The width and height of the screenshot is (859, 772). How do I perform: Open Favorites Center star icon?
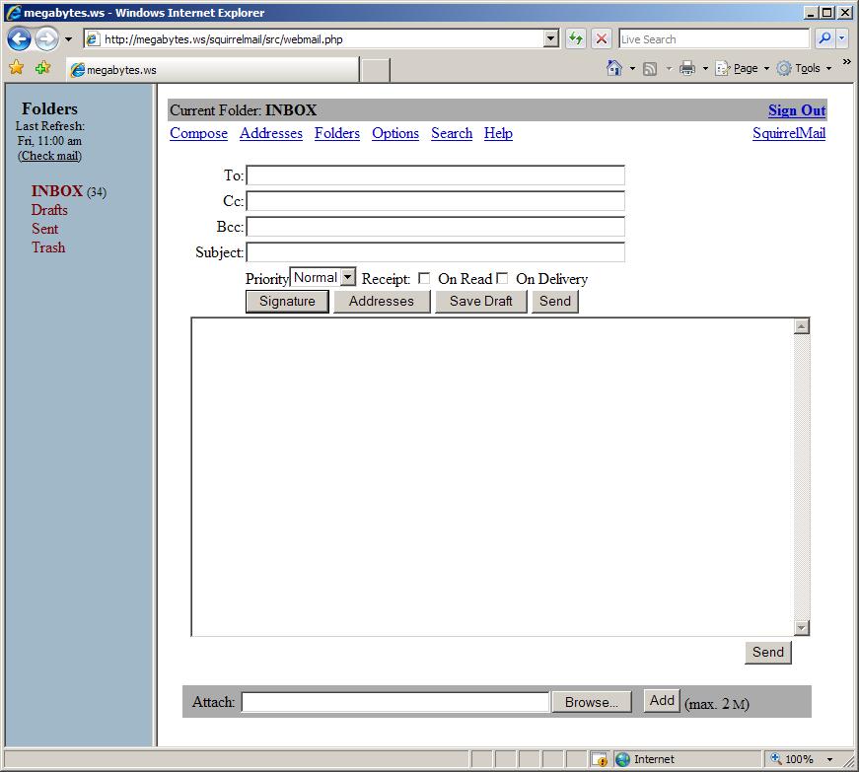tap(16, 68)
